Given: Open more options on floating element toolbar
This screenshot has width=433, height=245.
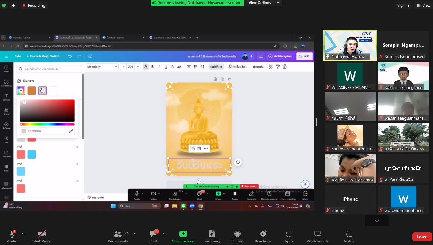Looking at the screenshot, I should [206, 148].
